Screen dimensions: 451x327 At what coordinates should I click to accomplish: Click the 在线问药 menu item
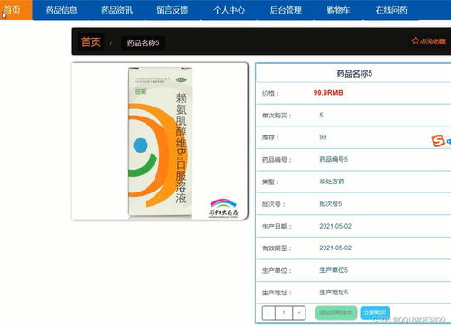click(391, 10)
